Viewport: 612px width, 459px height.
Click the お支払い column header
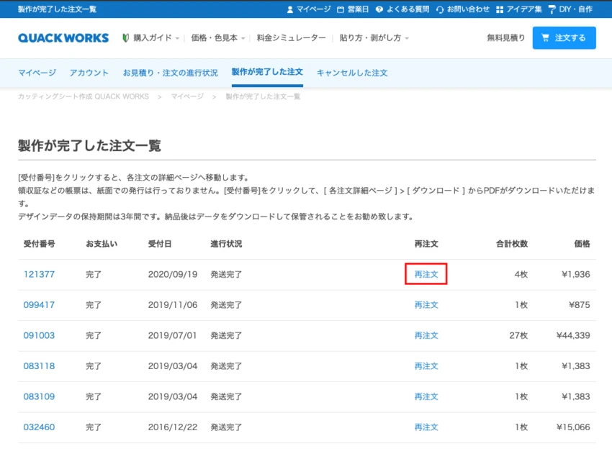[x=102, y=244]
